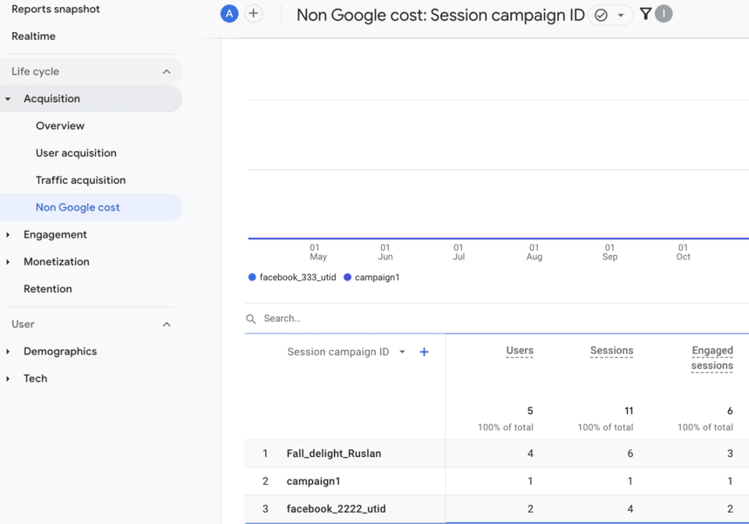Collapse the Life cycle group
749x524 pixels.
coord(166,71)
